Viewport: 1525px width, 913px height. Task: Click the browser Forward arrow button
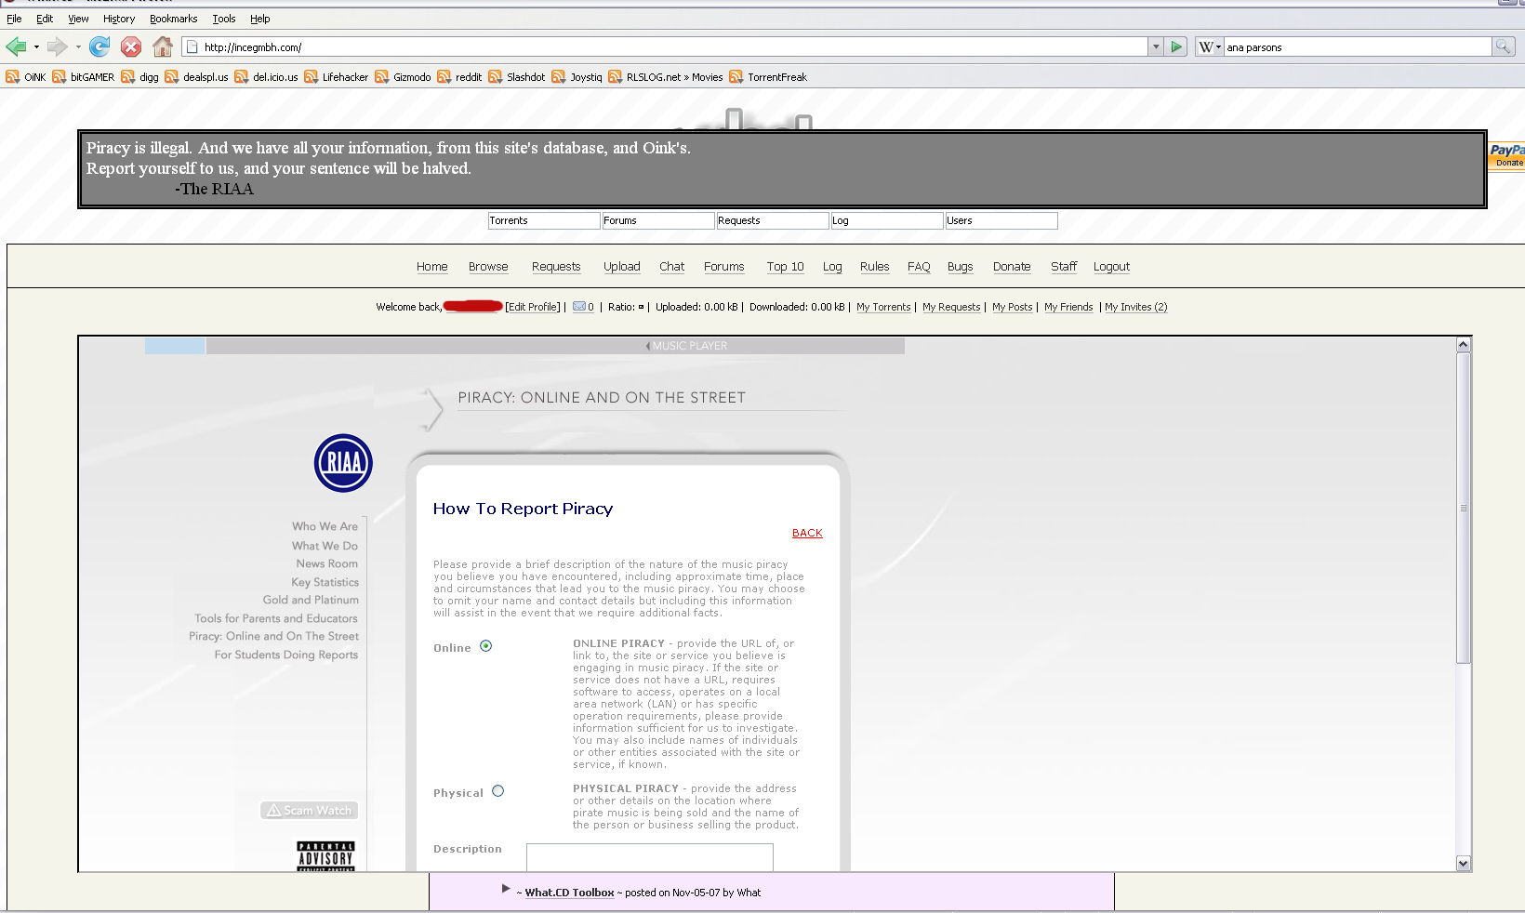(57, 46)
